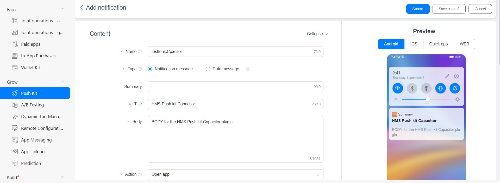Select the Data message radio button

(208, 69)
